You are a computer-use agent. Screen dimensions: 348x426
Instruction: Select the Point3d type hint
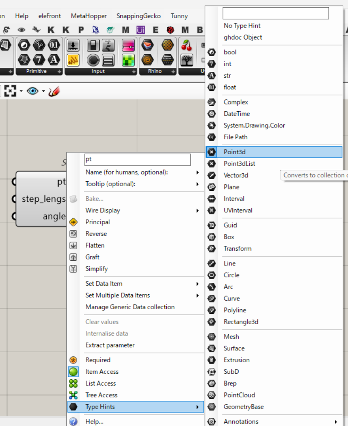(234, 152)
